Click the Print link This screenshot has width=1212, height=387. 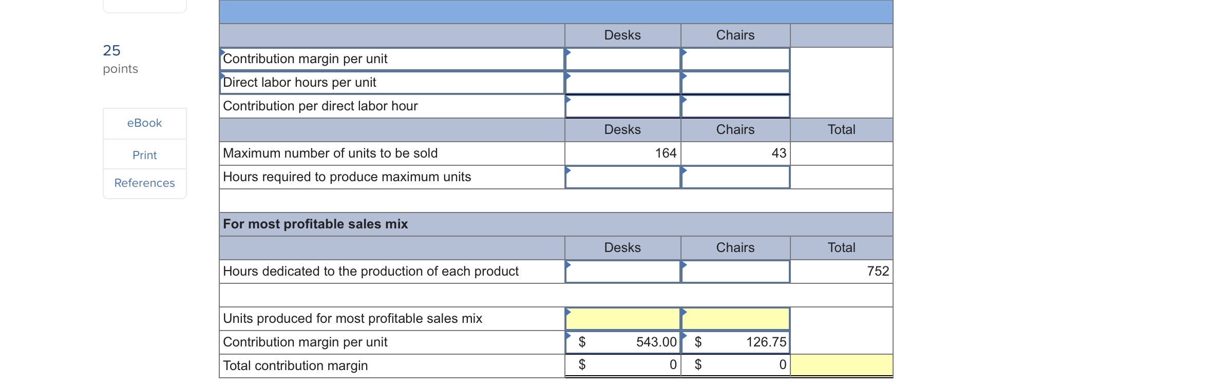pos(144,155)
